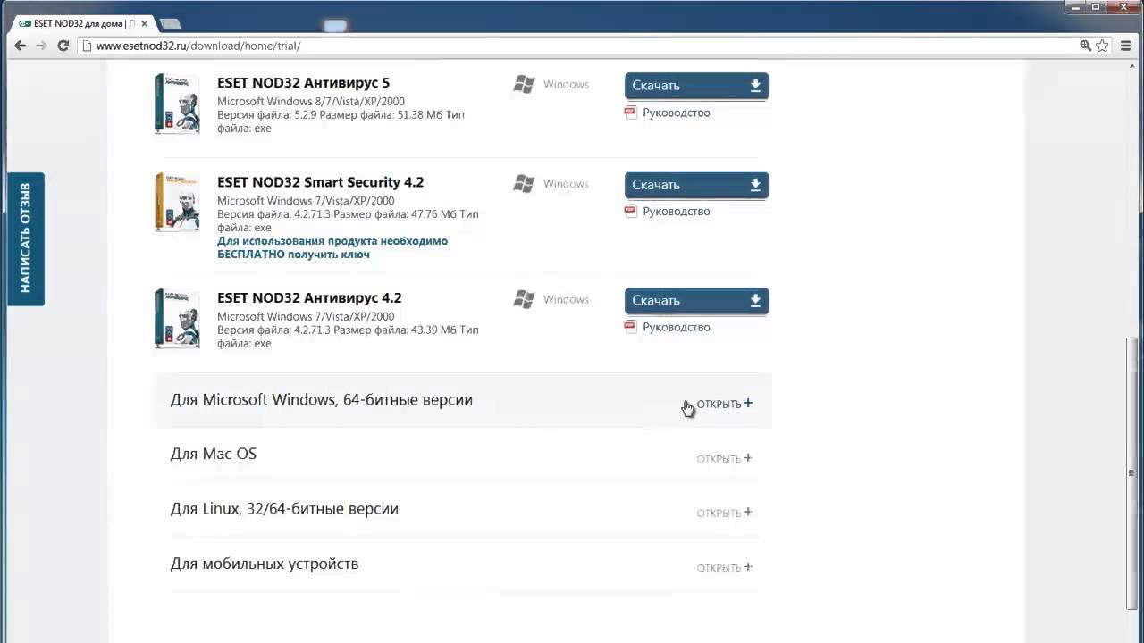The image size is (1144, 643).
Task: Click download arrow icon on Антивирус 5 button
Action: (x=755, y=86)
